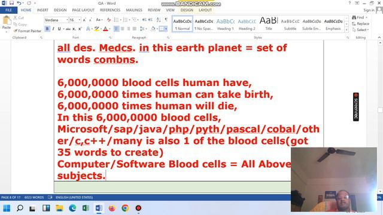383x215 pixels.
Task: Open Paste from the clipboard group
Action: [7, 24]
